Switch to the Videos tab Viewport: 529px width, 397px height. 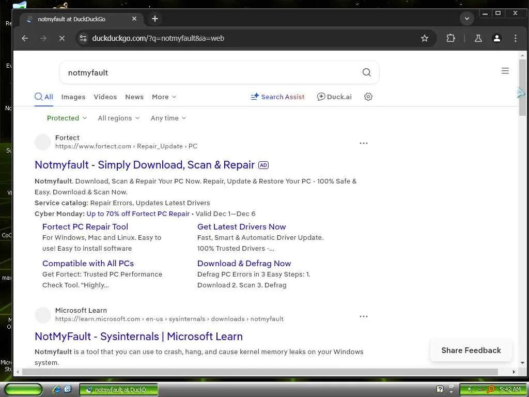click(x=105, y=97)
